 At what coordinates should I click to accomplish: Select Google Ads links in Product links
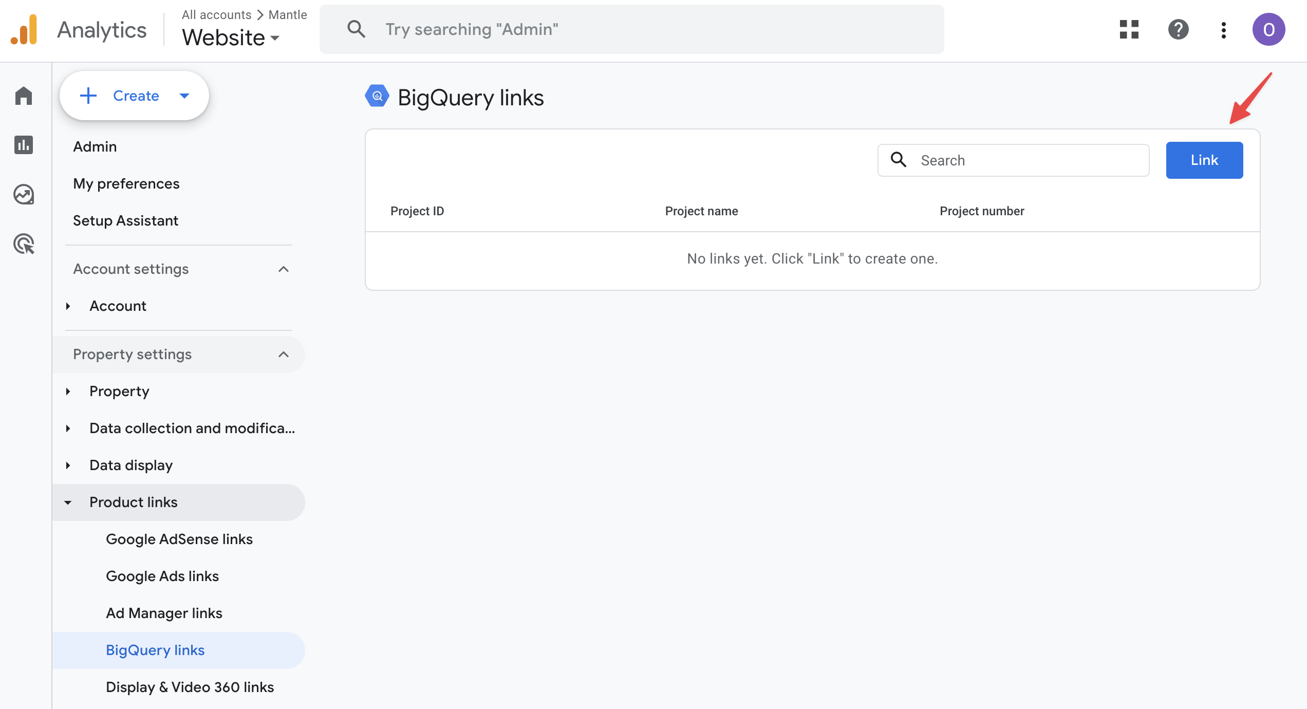162,576
